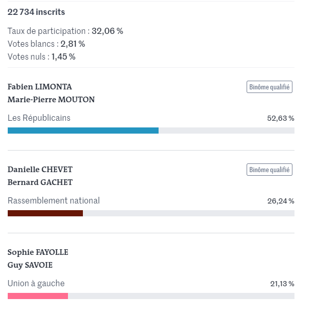Click the 26,24 % score

(281, 201)
